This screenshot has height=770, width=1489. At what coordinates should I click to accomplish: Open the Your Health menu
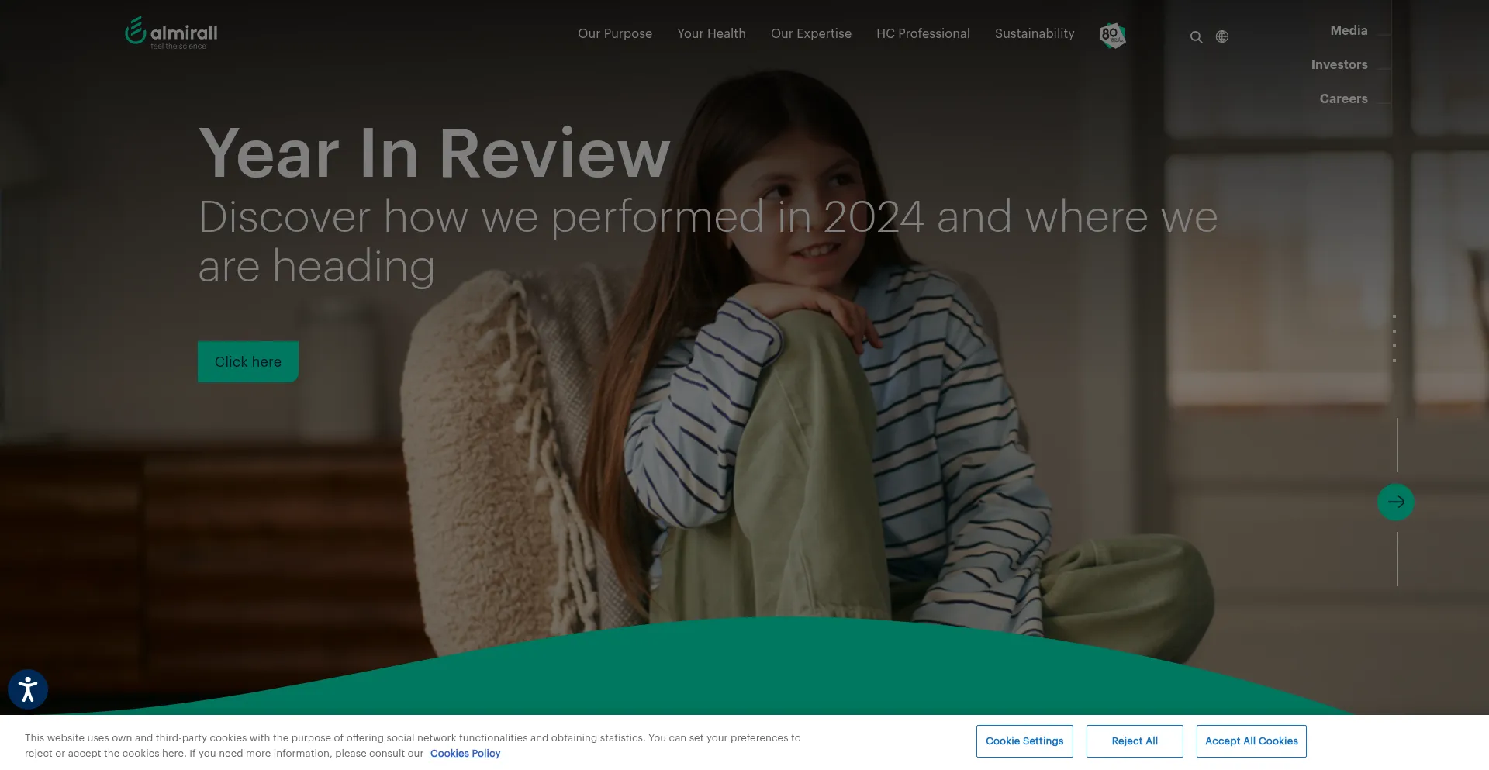711,33
